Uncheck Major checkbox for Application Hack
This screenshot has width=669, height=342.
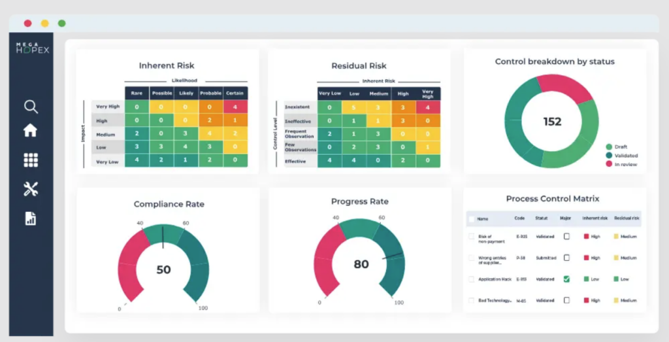point(566,279)
